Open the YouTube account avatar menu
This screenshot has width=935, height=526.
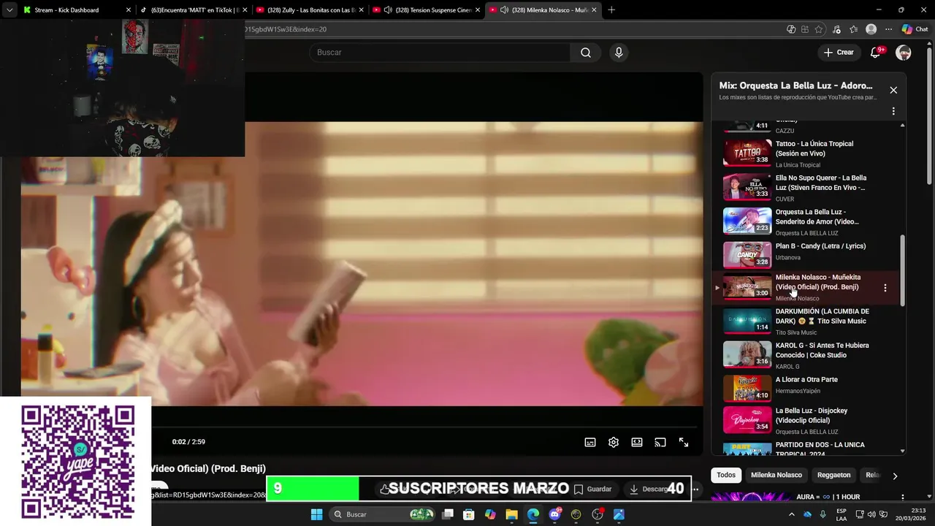pyautogui.click(x=904, y=53)
